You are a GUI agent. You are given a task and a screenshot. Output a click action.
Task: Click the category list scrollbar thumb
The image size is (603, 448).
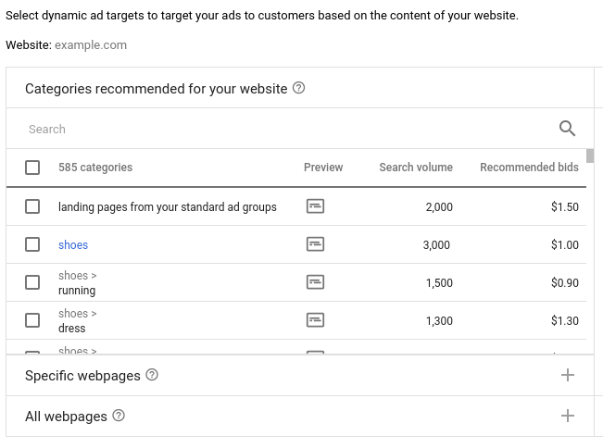590,156
